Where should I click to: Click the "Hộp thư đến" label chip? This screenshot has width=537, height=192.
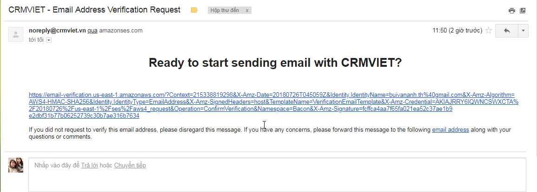click(225, 10)
